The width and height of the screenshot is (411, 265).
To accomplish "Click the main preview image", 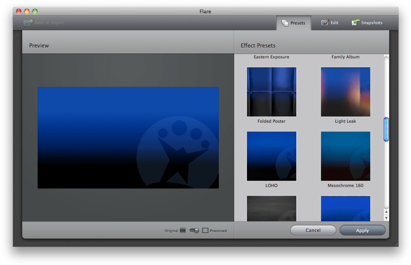I will 128,137.
